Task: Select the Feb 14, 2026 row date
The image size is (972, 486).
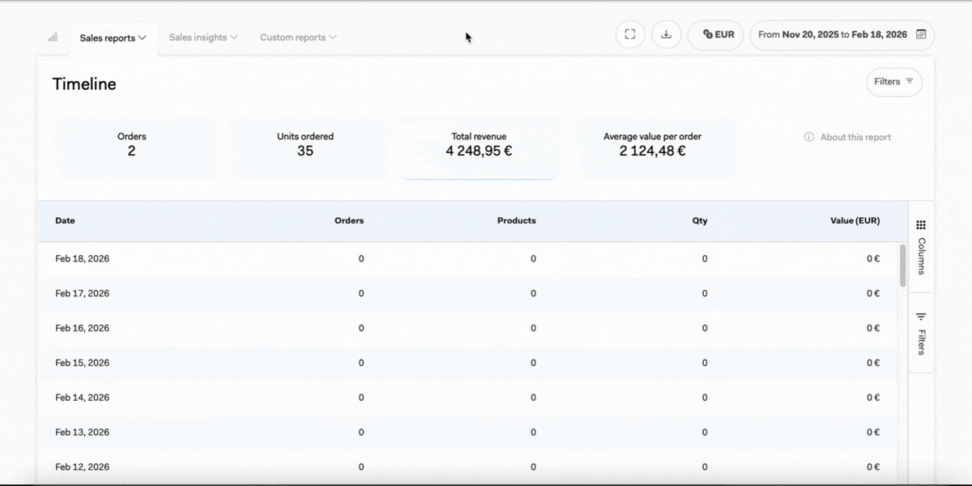Action: [83, 398]
